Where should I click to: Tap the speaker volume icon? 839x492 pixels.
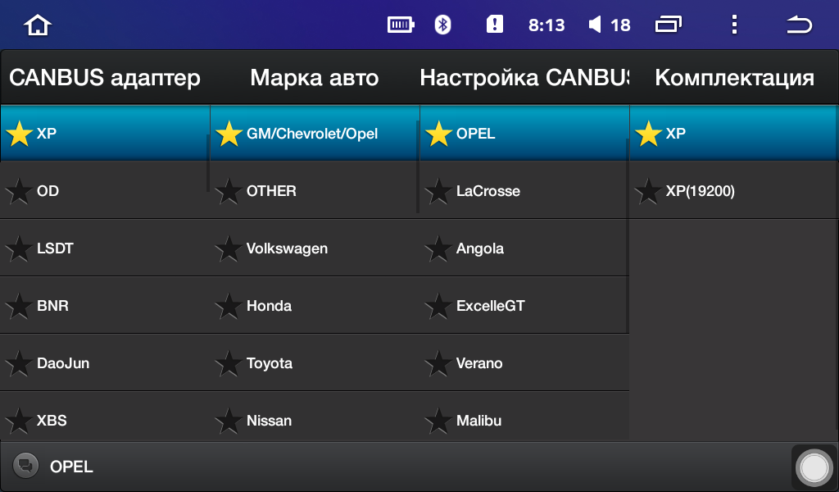[x=595, y=25]
